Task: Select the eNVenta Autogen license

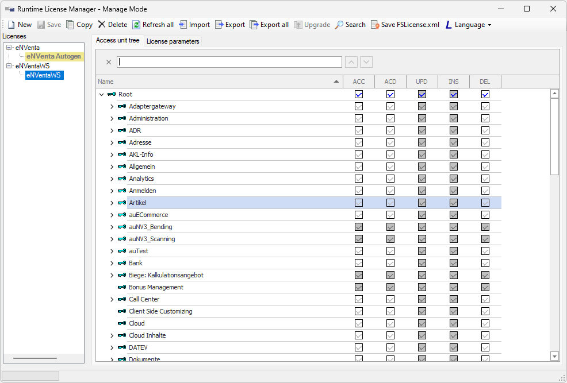Action: [54, 57]
